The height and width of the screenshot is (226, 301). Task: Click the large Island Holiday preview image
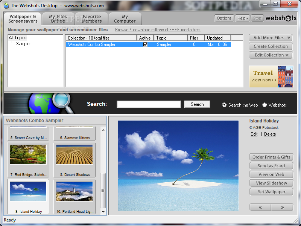click(178, 166)
